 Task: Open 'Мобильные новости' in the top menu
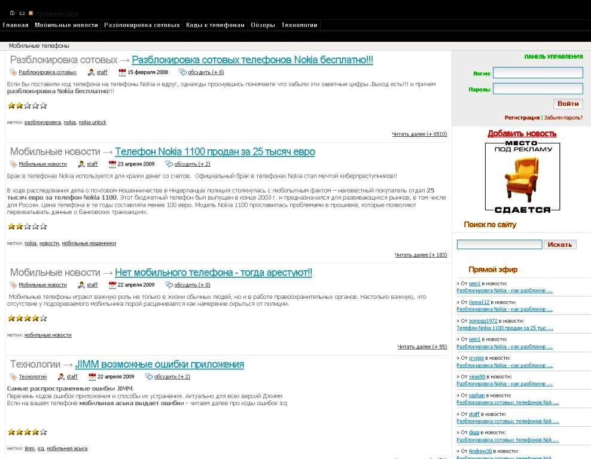pos(66,25)
